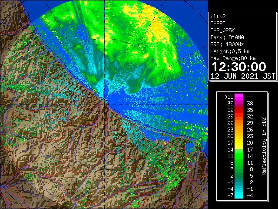Image resolution: width=278 pixels, height=209 pixels.
Task: Select the 'CAPPI' product label
Action: [x=218, y=24]
